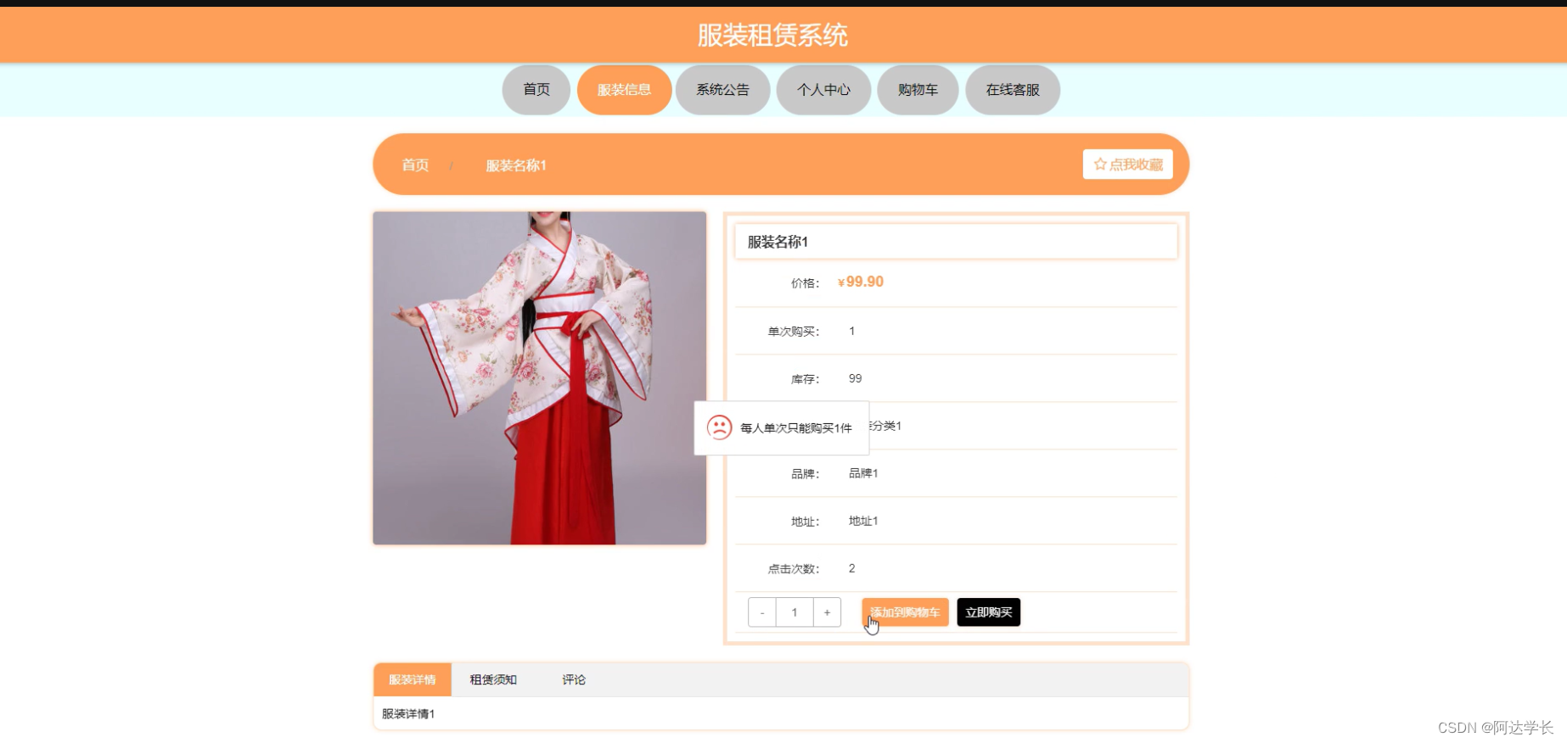This screenshot has height=743, width=1567.
Task: Open the 系统公告 navigation tab
Action: (722, 90)
